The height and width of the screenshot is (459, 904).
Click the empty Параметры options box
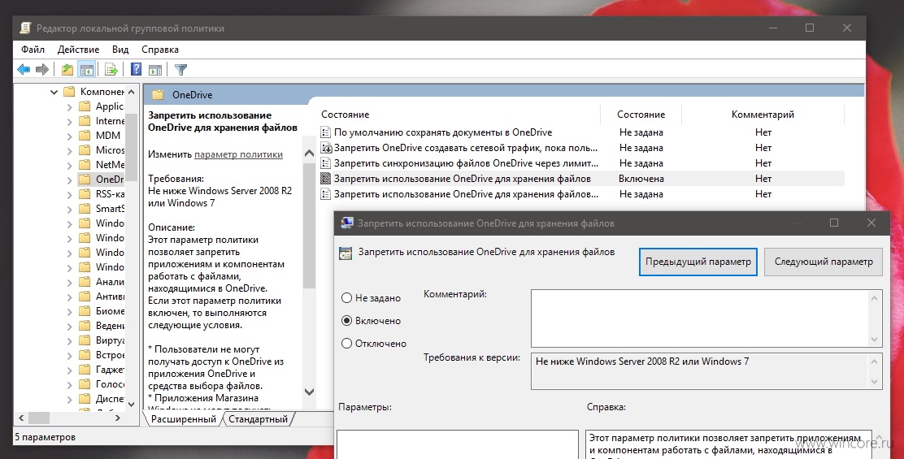pyautogui.click(x=458, y=444)
